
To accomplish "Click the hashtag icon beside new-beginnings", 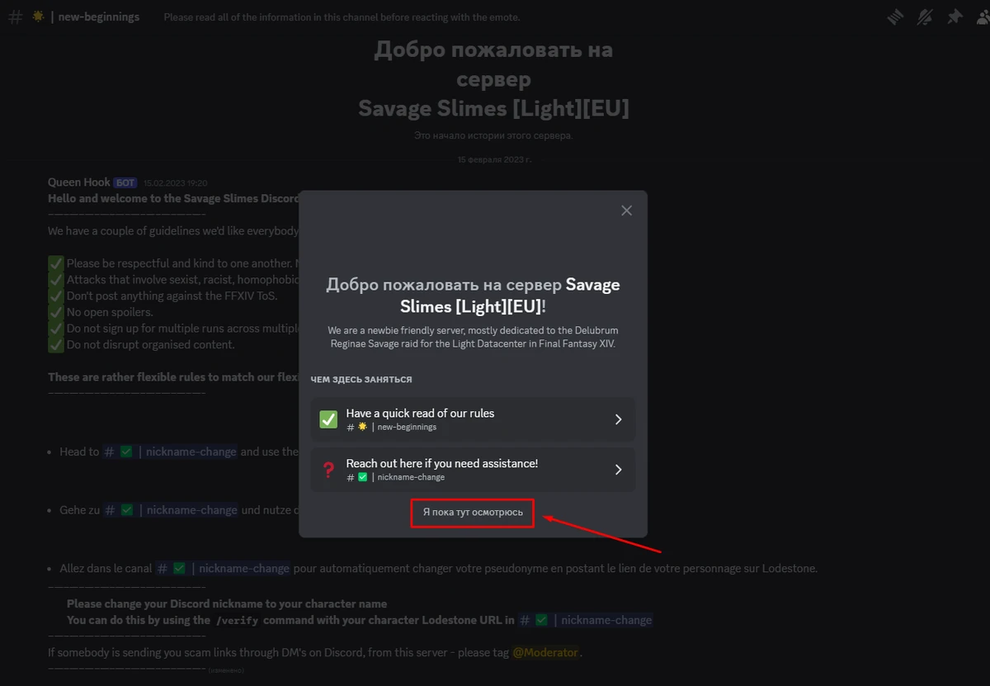I will [14, 17].
